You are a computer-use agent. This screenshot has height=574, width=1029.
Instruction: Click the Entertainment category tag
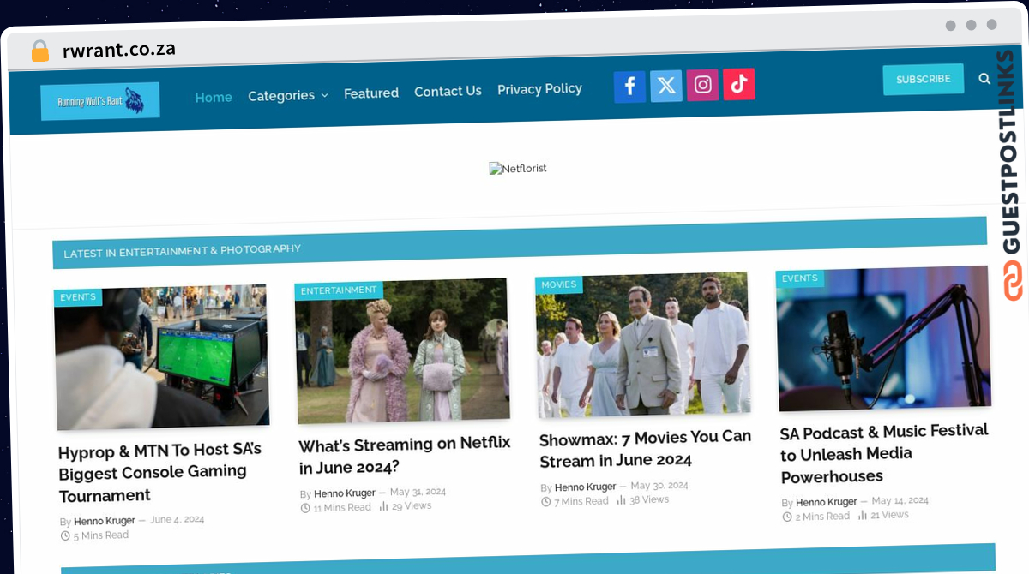pos(339,290)
